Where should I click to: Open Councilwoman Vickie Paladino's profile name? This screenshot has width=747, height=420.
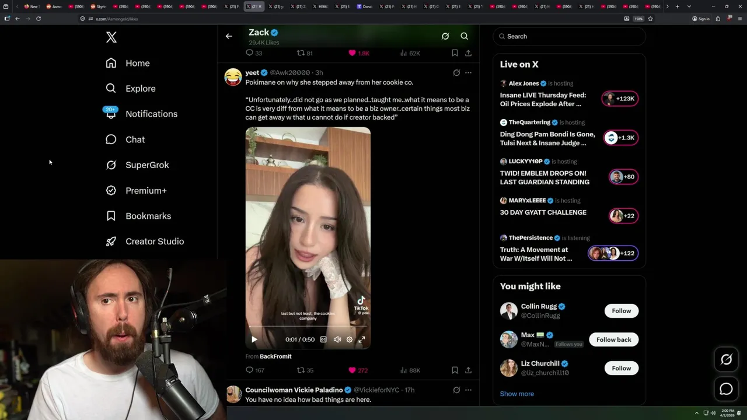click(294, 390)
